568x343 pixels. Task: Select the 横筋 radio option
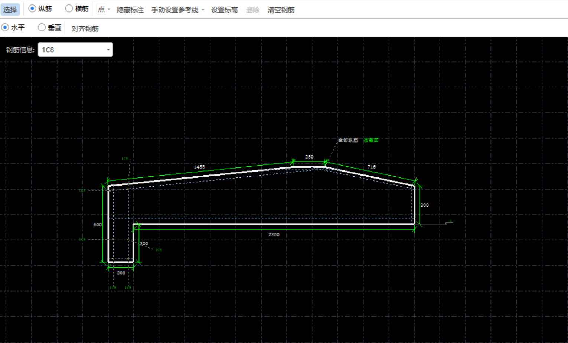pyautogui.click(x=77, y=9)
